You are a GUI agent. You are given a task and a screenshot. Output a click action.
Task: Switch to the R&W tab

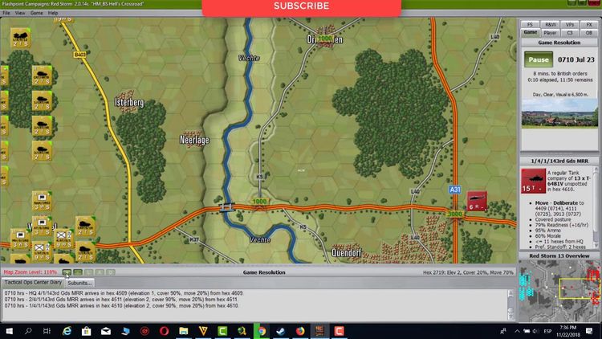[x=551, y=25]
